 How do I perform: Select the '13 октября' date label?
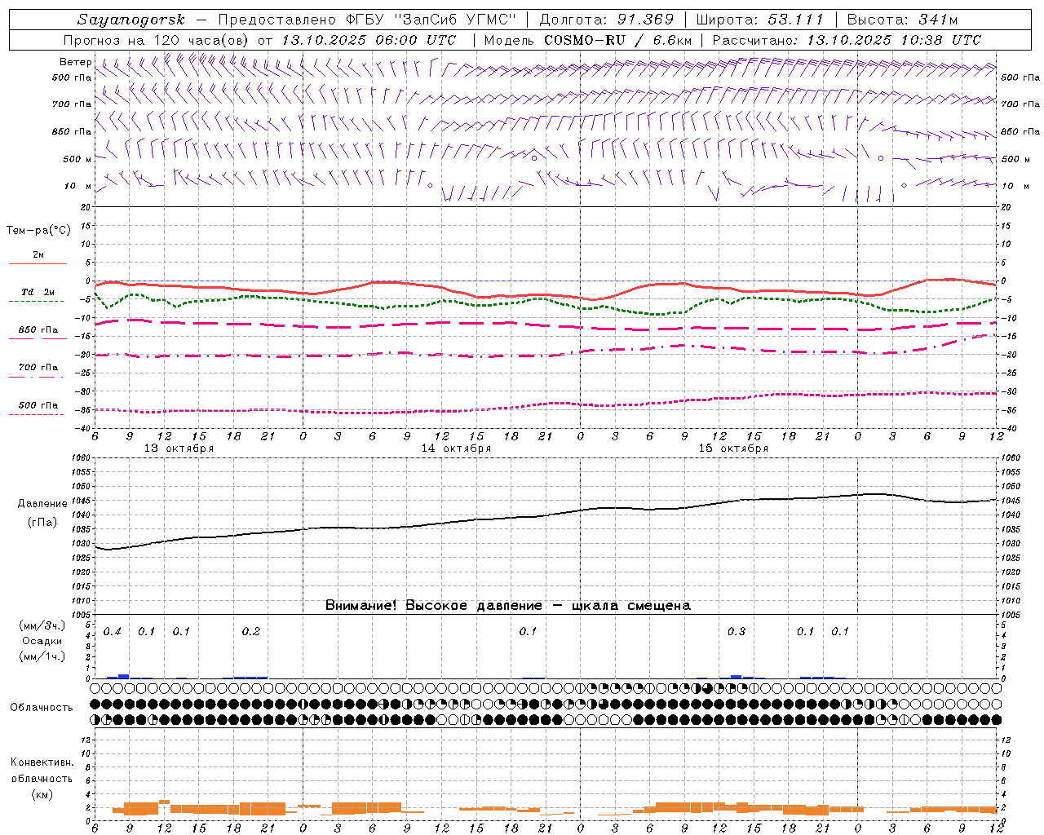[x=179, y=448]
